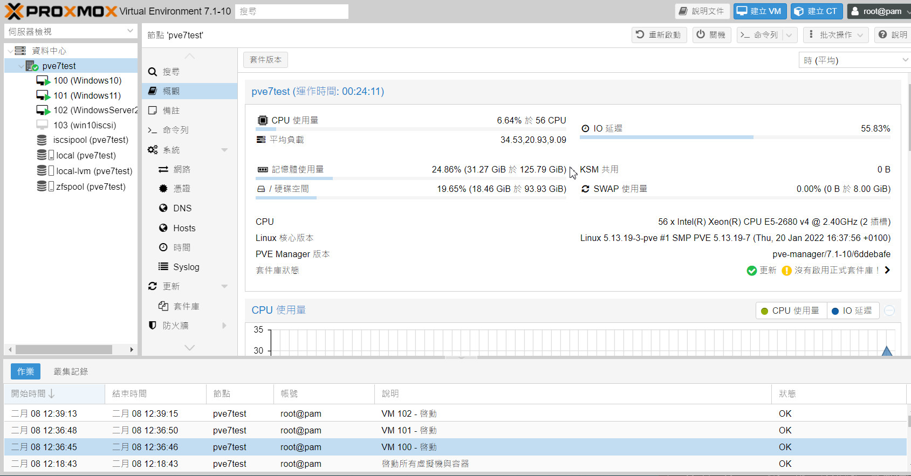Click the network (網路) arrows icon
The width and height of the screenshot is (911, 476).
pos(163,169)
